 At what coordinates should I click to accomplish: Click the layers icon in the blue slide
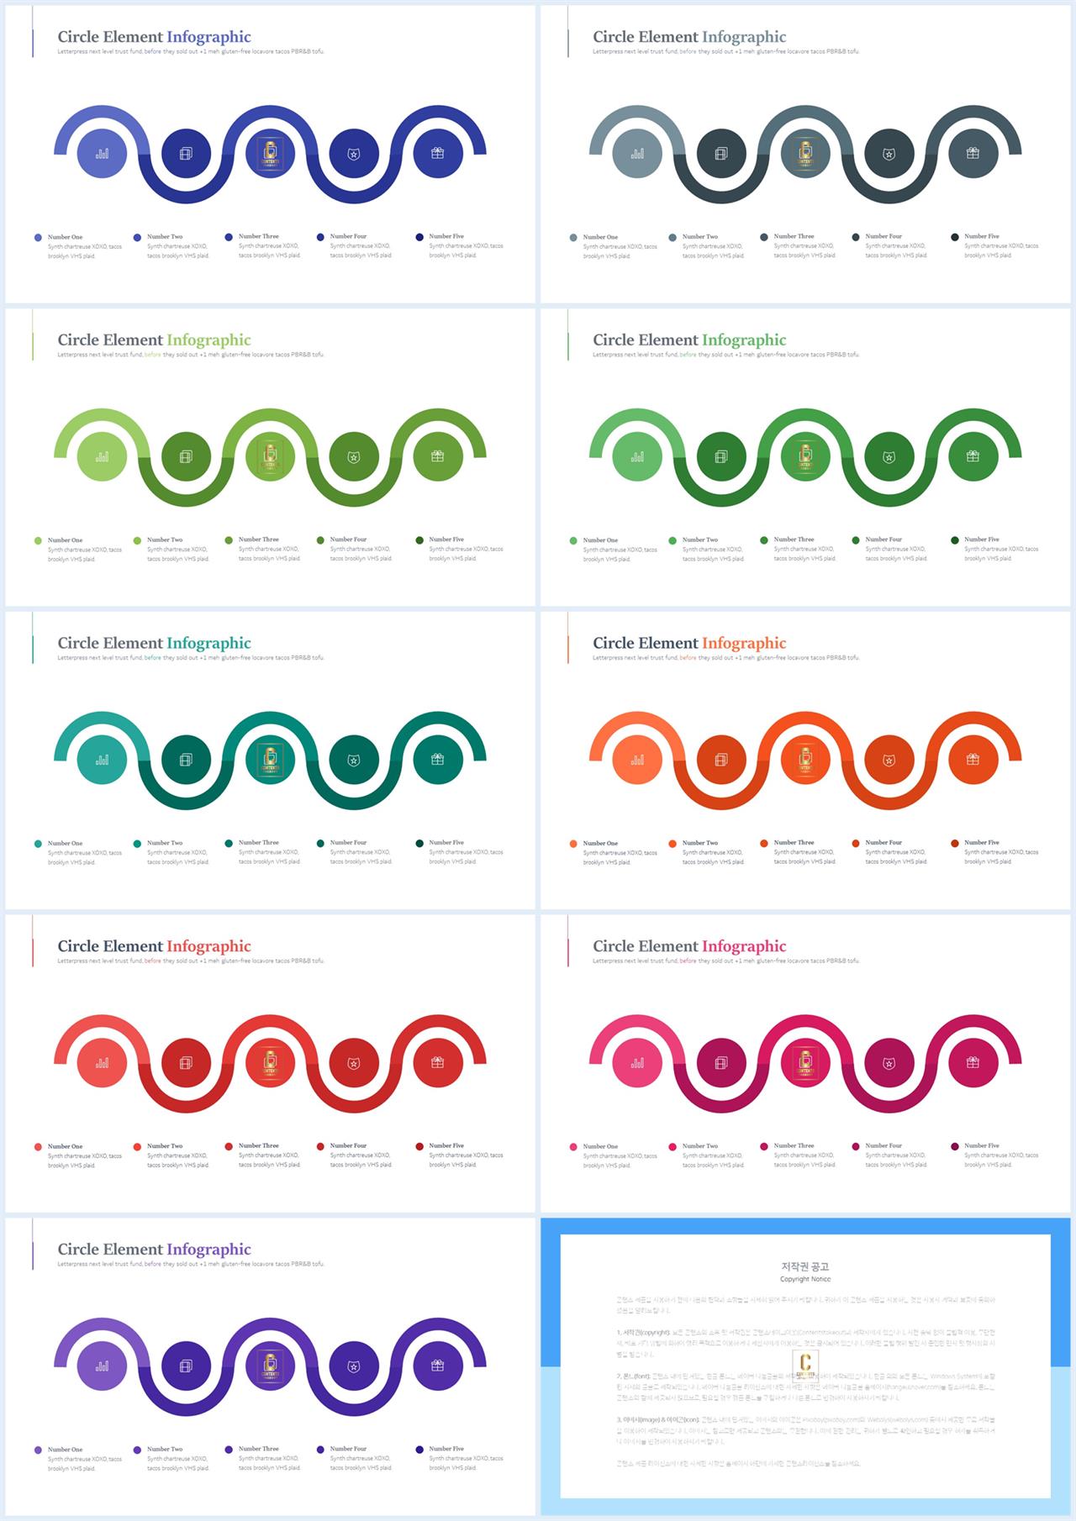pyautogui.click(x=186, y=154)
